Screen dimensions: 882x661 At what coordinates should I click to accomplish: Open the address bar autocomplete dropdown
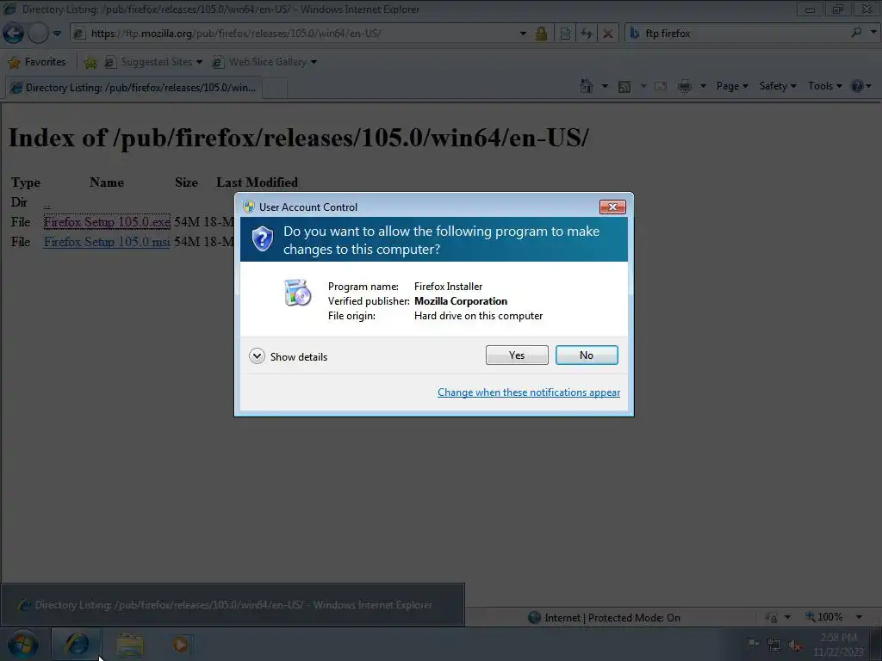pyautogui.click(x=523, y=34)
